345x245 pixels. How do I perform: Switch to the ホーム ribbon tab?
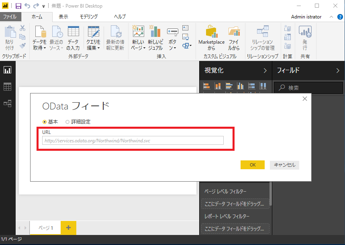[37, 17]
